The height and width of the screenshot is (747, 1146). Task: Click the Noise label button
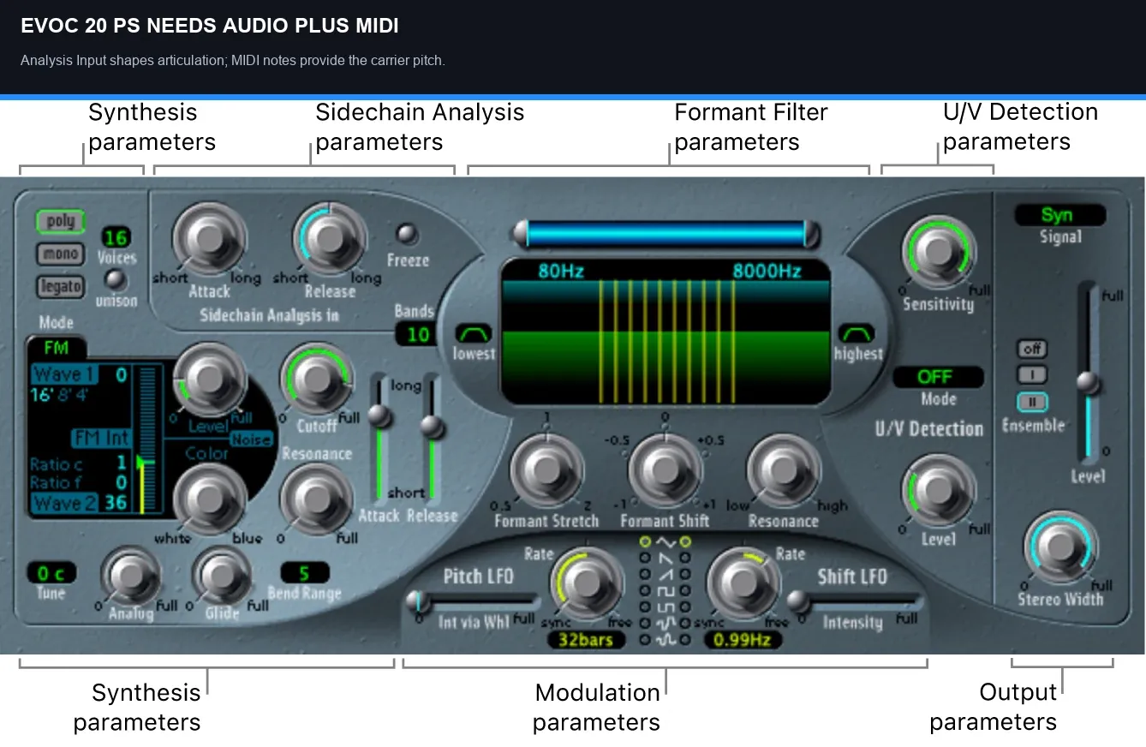click(251, 439)
